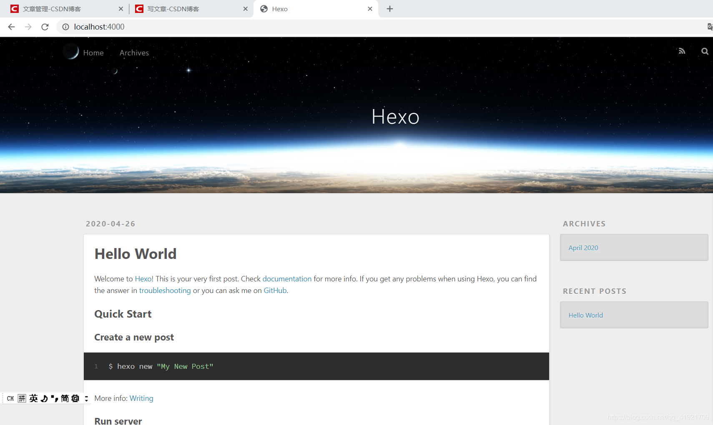Click the 拼 pinyin mode icon
713x425 pixels.
22,398
